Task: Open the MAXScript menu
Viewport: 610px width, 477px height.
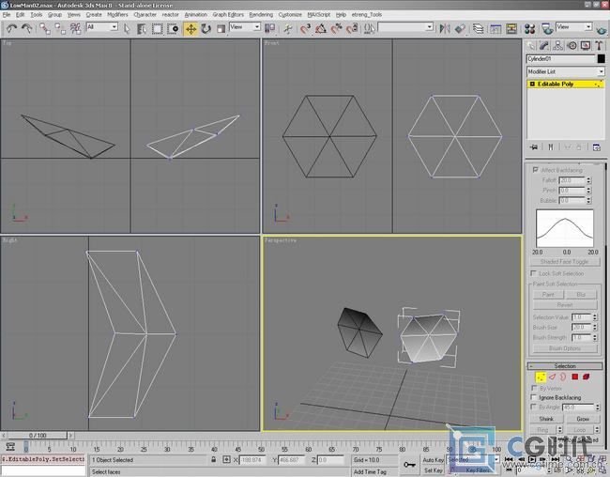Action: pyautogui.click(x=319, y=14)
